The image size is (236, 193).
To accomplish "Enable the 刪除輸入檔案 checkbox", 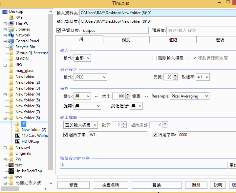I will [x=155, y=58].
